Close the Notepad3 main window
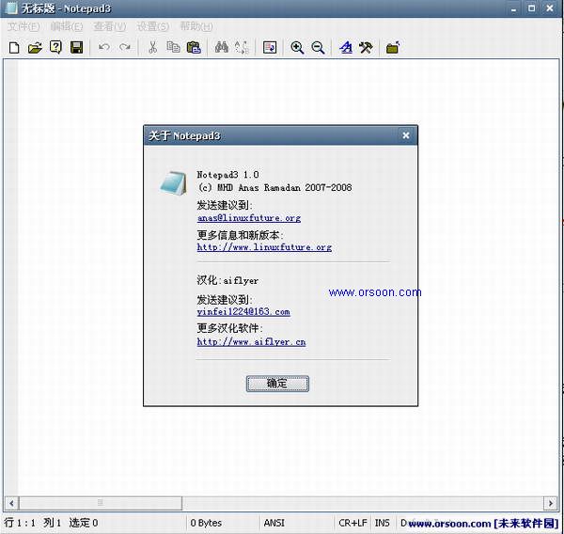This screenshot has height=534, width=564. [550, 8]
